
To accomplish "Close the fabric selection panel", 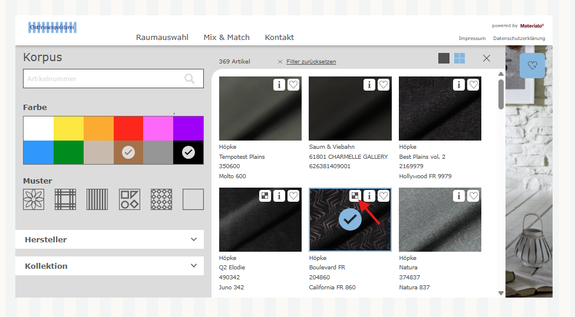I will point(487,58).
